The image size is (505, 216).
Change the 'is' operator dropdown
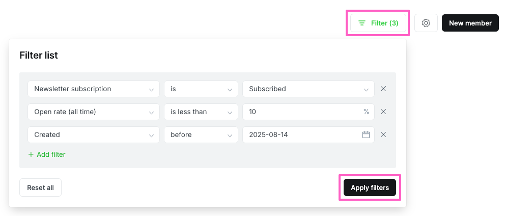201,89
